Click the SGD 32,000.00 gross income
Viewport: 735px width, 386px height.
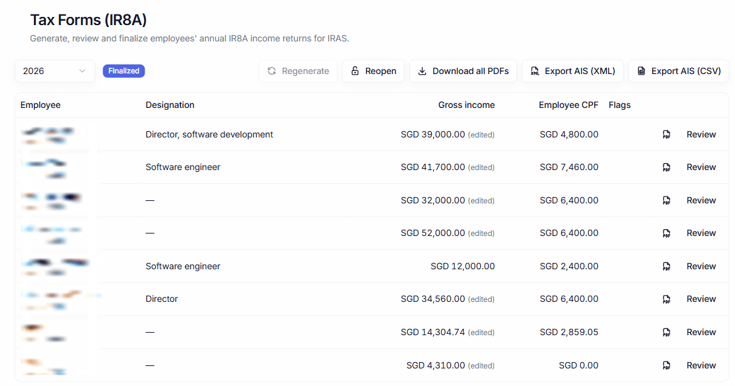point(433,200)
